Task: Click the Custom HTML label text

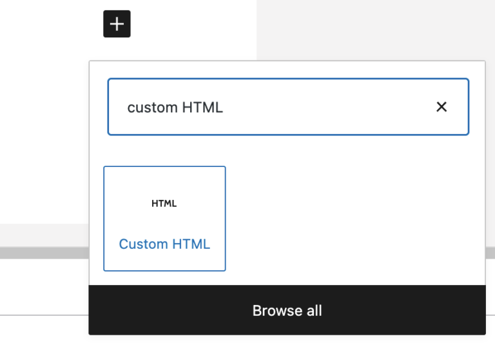Action: (164, 244)
